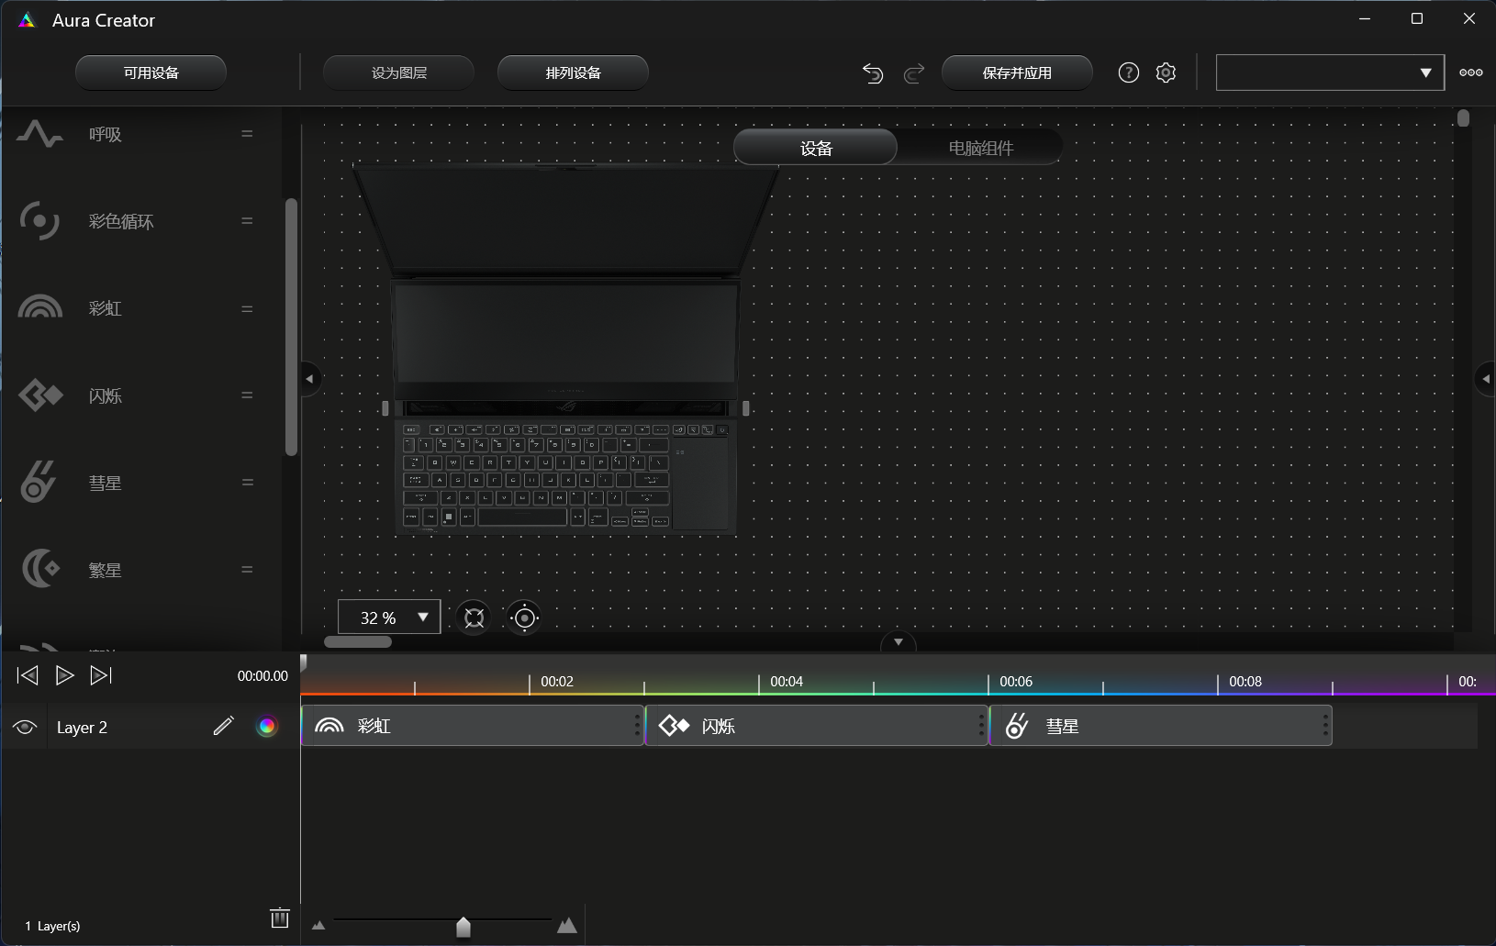
Task: Select the 彩虹 clip on the timeline
Action: (472, 726)
